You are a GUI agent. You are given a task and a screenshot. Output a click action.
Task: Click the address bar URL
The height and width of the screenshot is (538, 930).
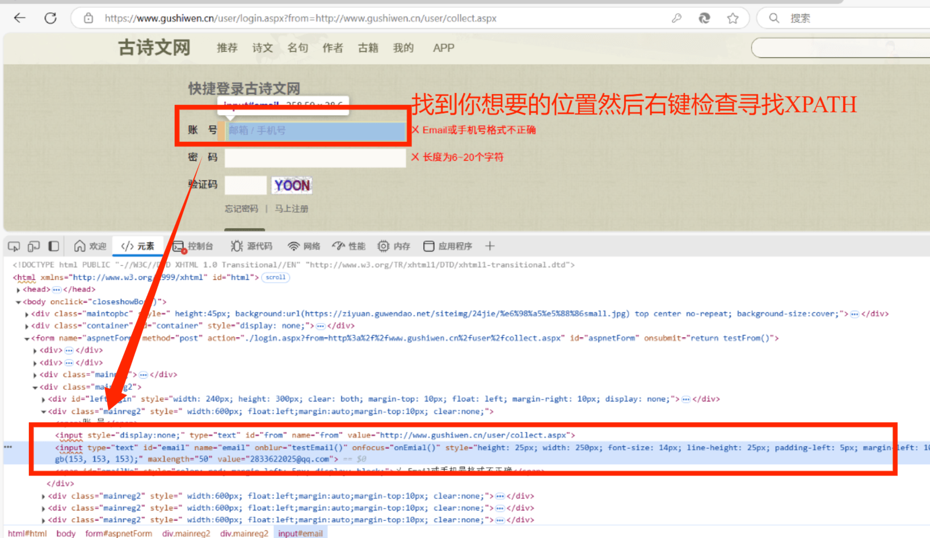(x=301, y=18)
